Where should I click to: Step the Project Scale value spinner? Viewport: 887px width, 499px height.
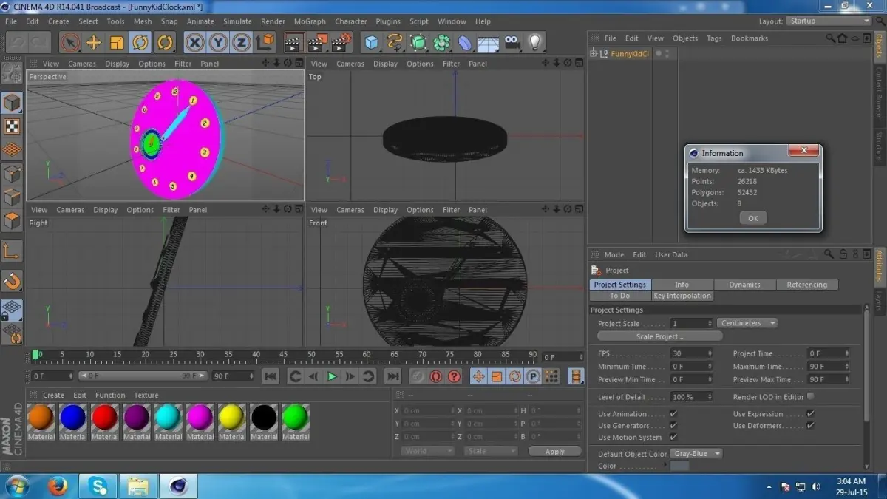coord(710,323)
